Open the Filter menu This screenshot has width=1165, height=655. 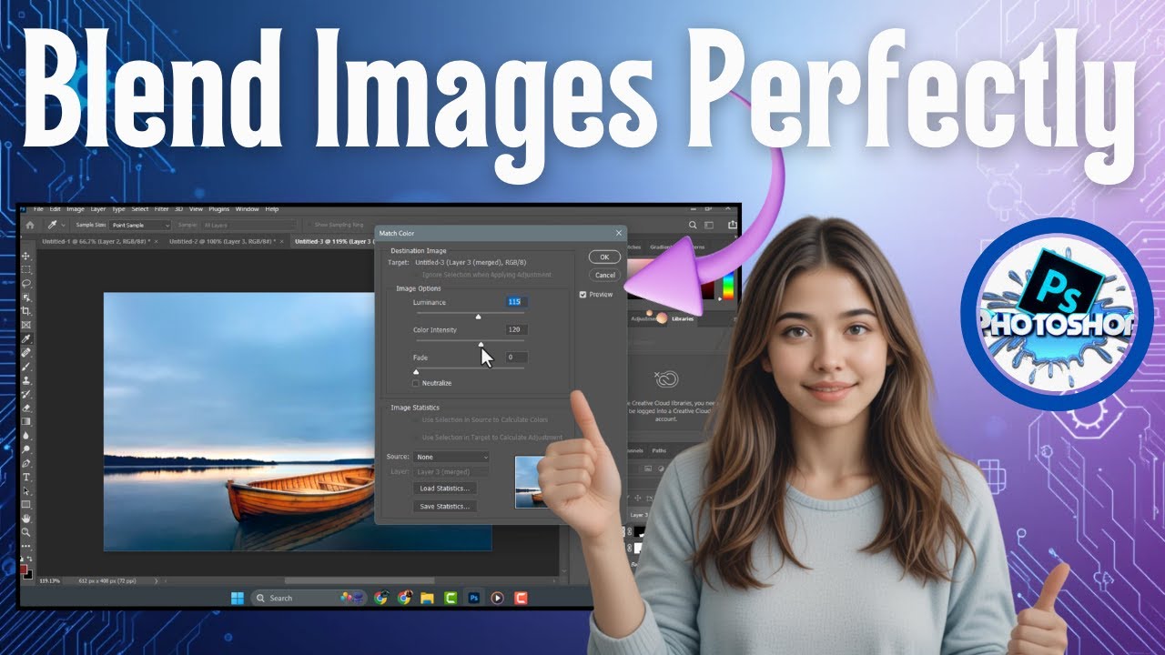pos(161,209)
